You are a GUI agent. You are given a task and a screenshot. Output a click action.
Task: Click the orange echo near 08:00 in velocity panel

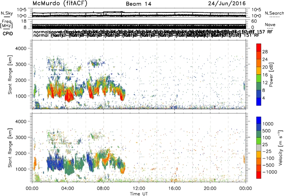tap(105, 159)
